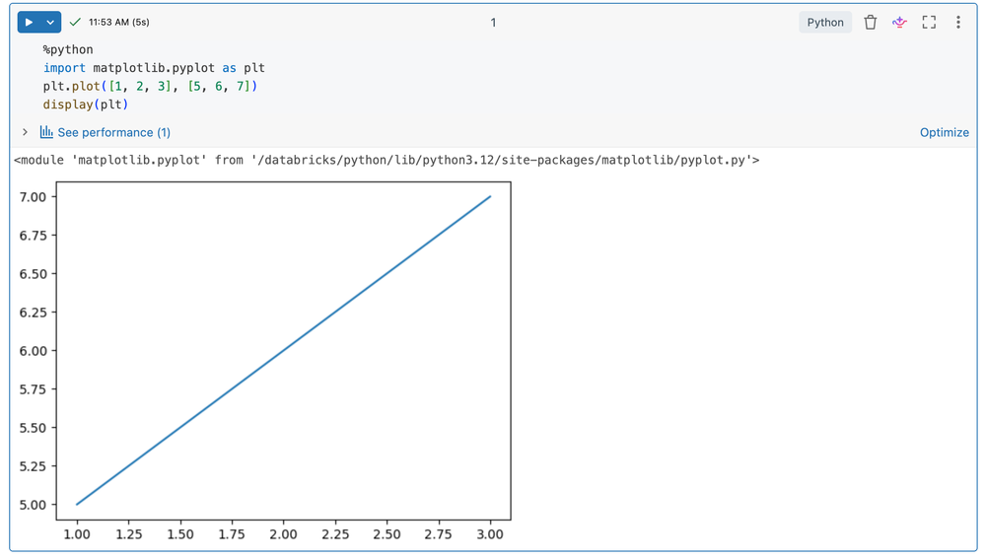The height and width of the screenshot is (559, 985).
Task: Click the 7.00 y-axis label
Action: [x=33, y=196]
